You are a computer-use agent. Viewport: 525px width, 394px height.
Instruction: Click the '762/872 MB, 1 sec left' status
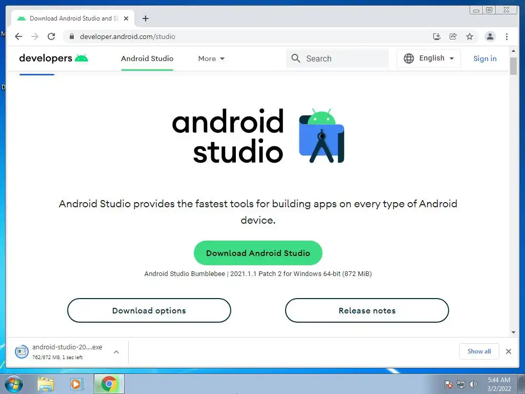click(57, 358)
